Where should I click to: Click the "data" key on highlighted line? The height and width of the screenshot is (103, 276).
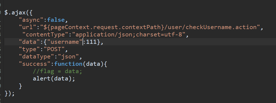click(30, 42)
